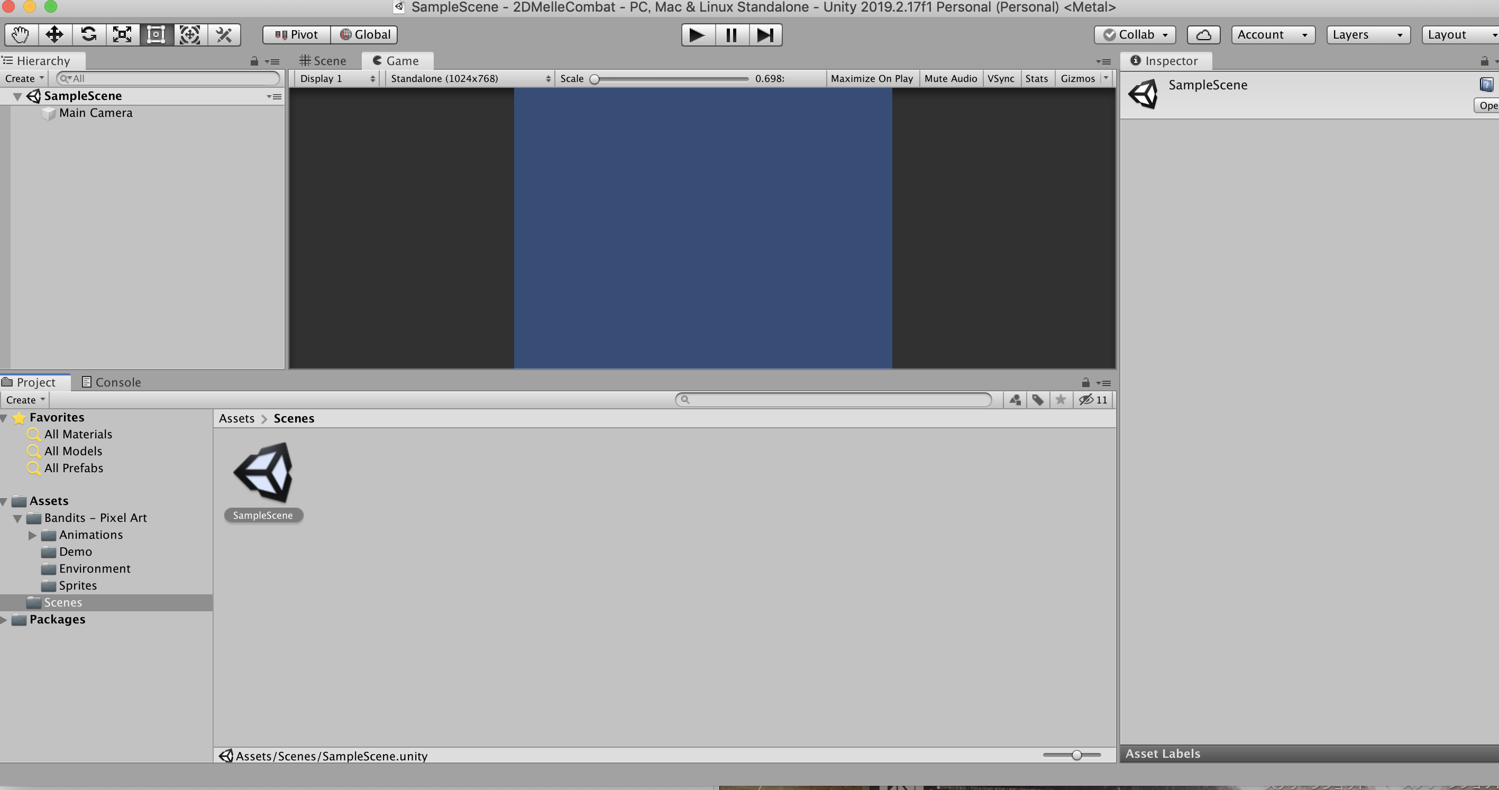
Task: Open the Gizmos dropdown arrow
Action: 1106,79
